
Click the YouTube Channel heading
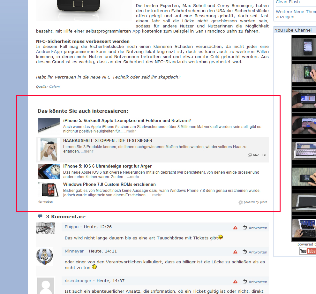click(x=293, y=30)
